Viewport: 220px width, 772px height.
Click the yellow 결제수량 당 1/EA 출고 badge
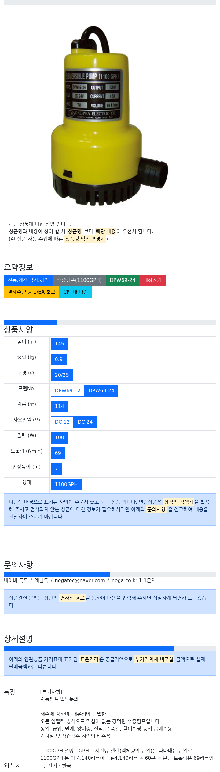31,292
